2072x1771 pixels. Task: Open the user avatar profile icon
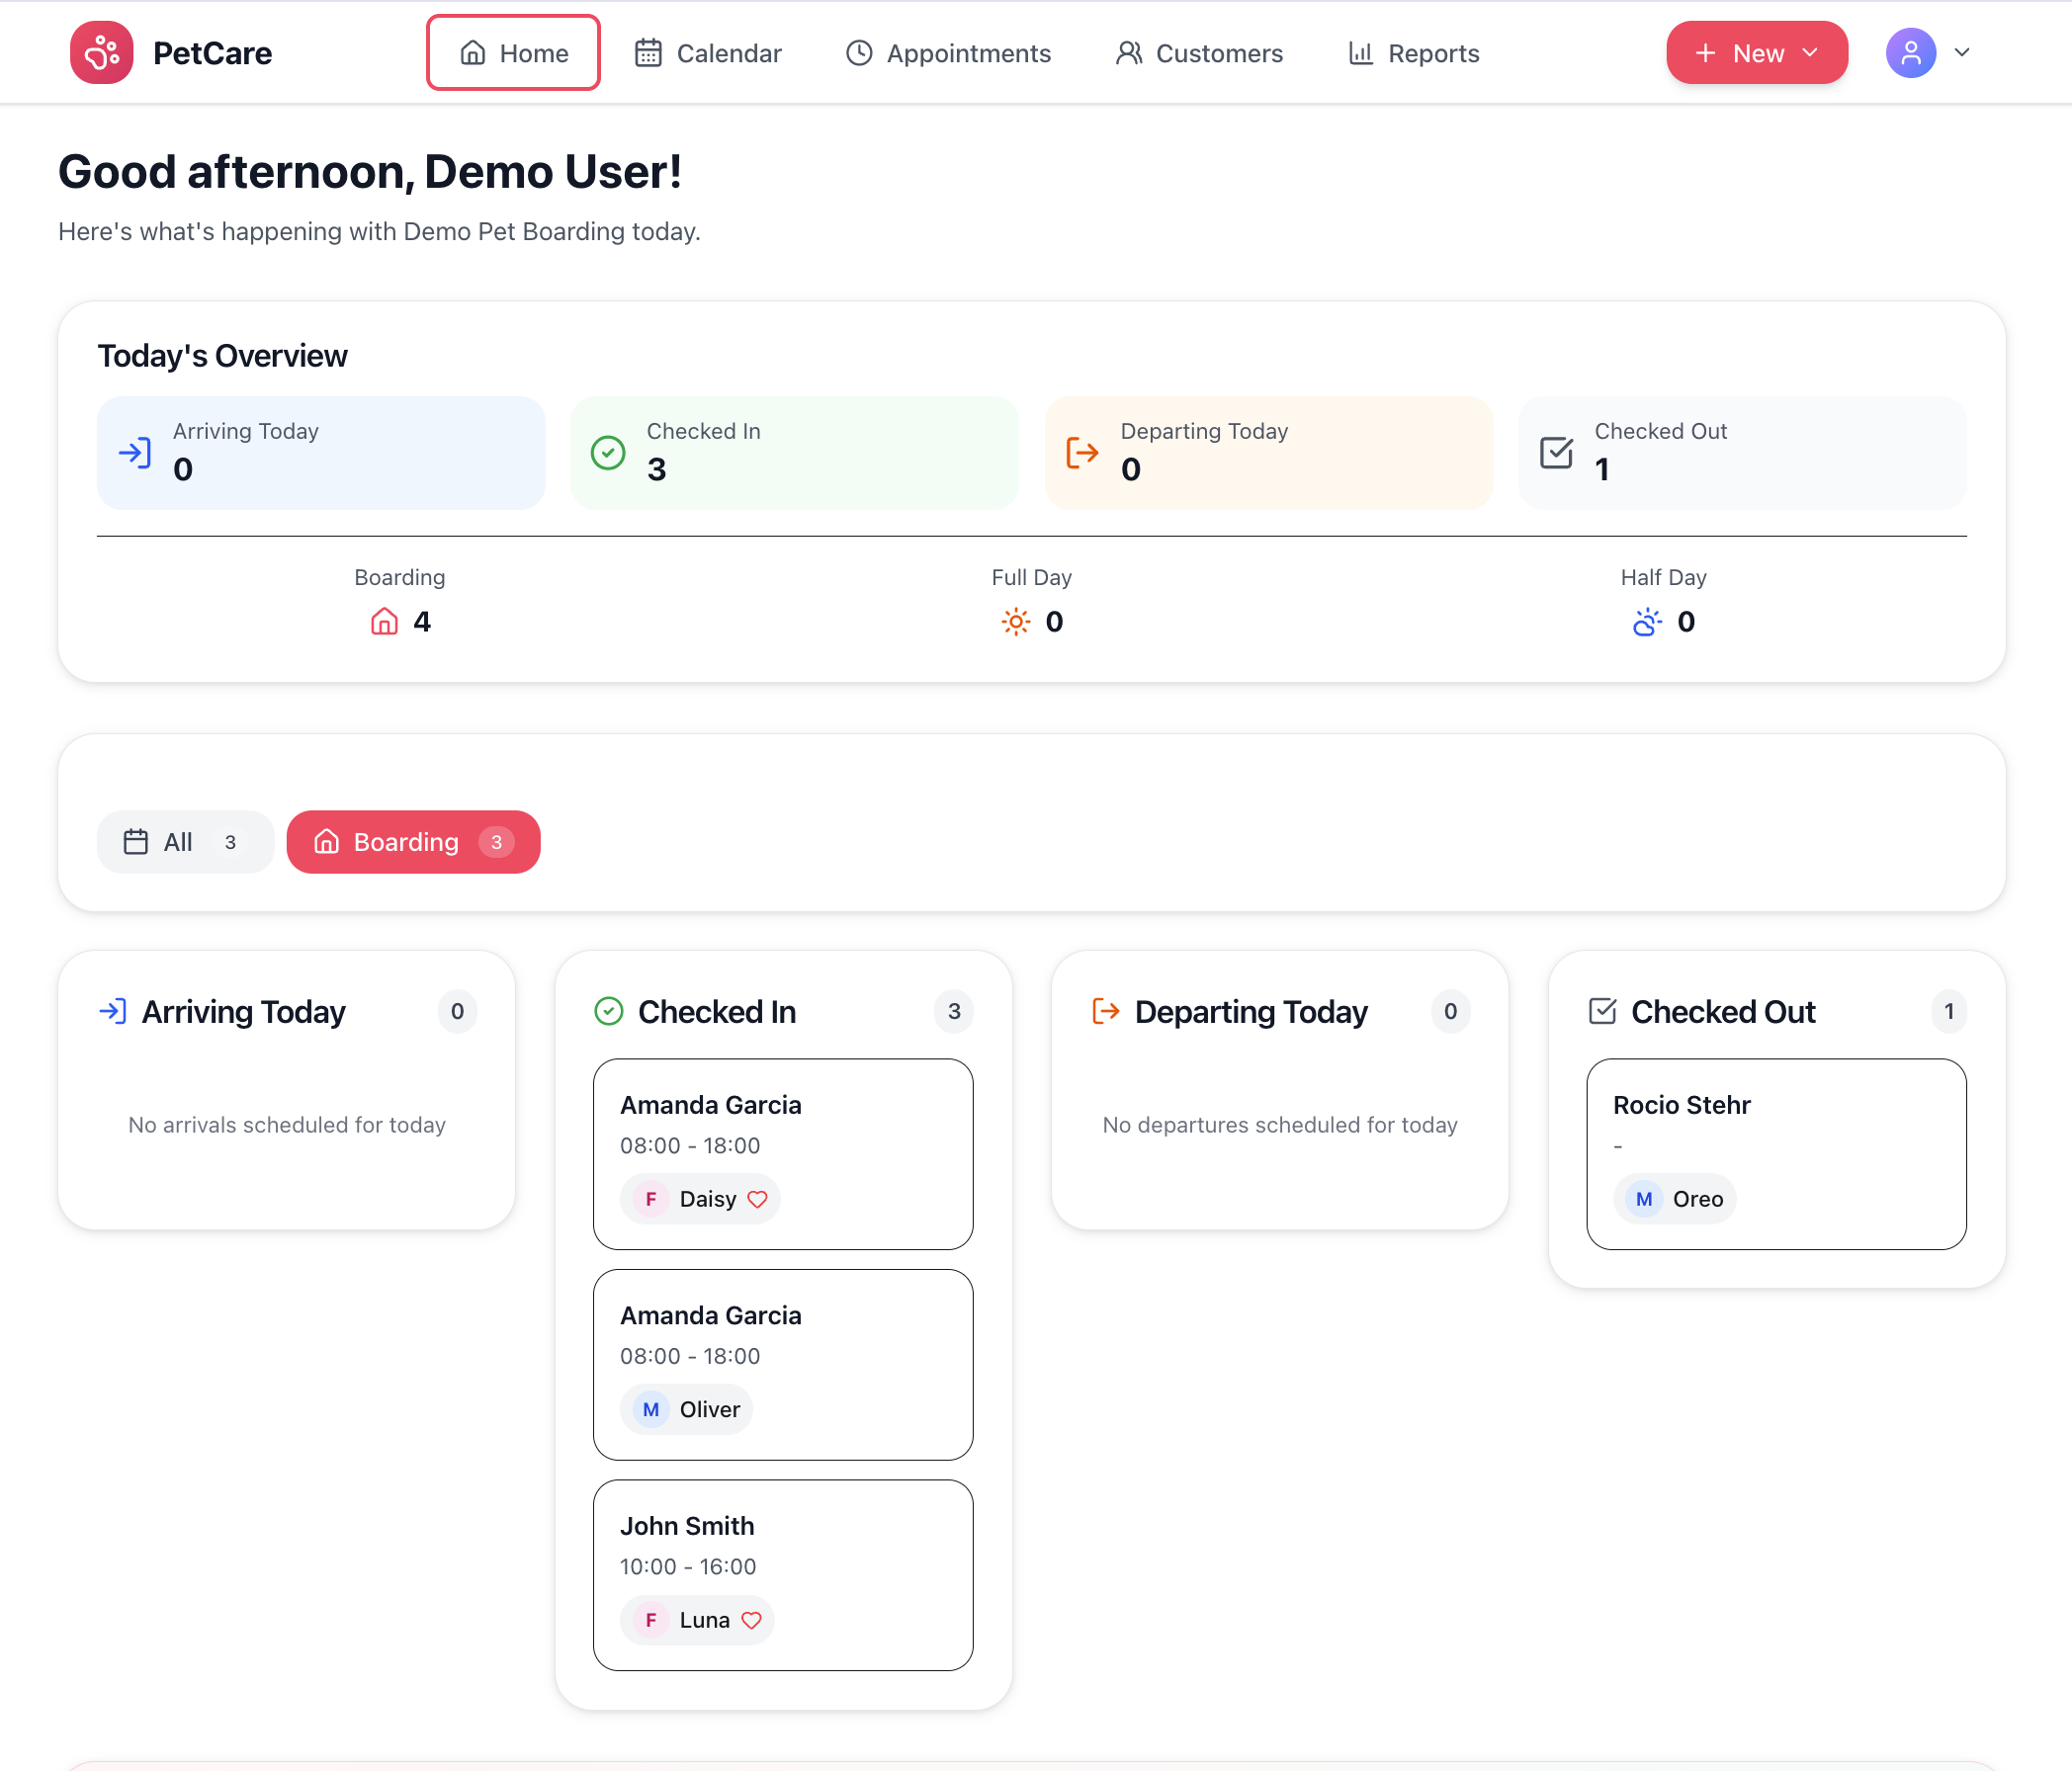(1911, 52)
